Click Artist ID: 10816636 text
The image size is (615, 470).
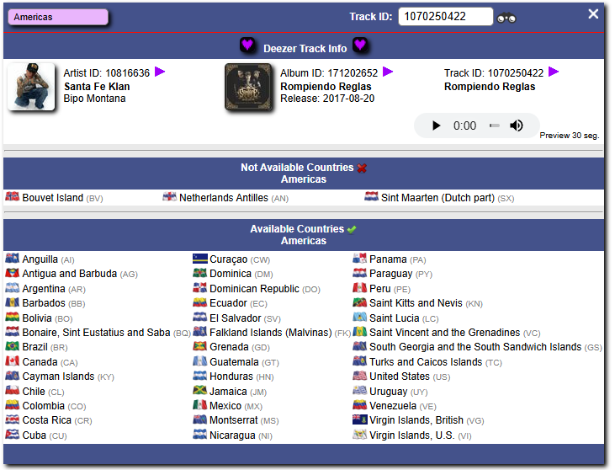(x=107, y=73)
